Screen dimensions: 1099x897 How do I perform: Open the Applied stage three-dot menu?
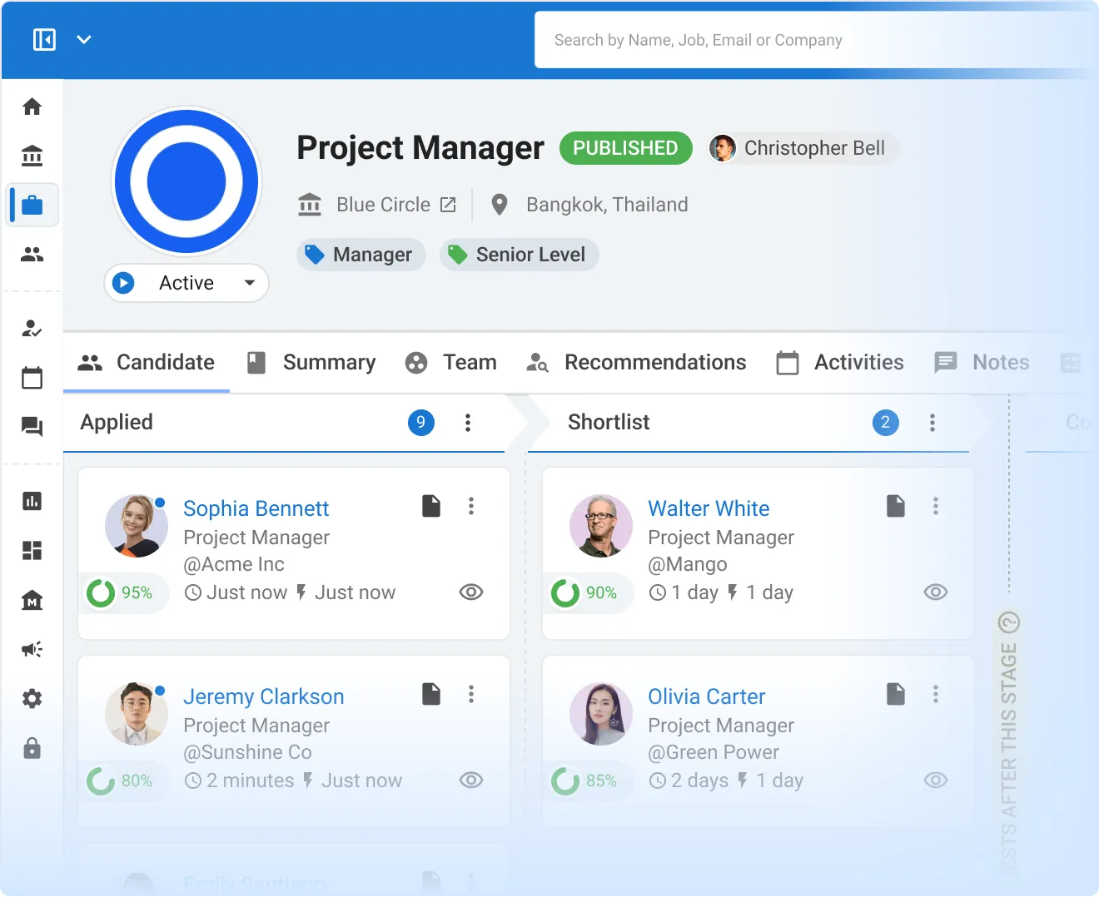[x=468, y=423]
